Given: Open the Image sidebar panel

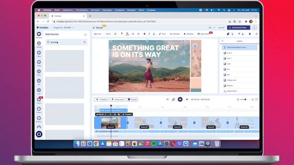Looking at the screenshot, I should [39, 63].
